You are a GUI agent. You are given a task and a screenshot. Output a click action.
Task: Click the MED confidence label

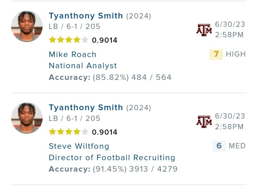point(237,146)
